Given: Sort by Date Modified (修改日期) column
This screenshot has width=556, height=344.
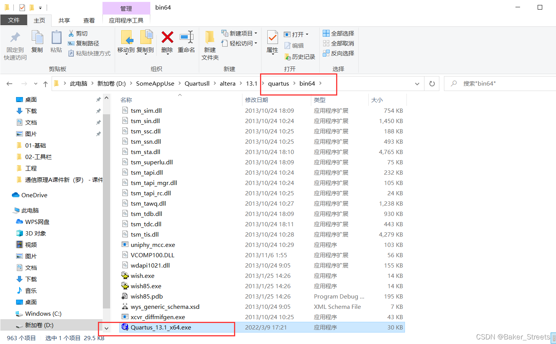Looking at the screenshot, I should click(x=257, y=100).
